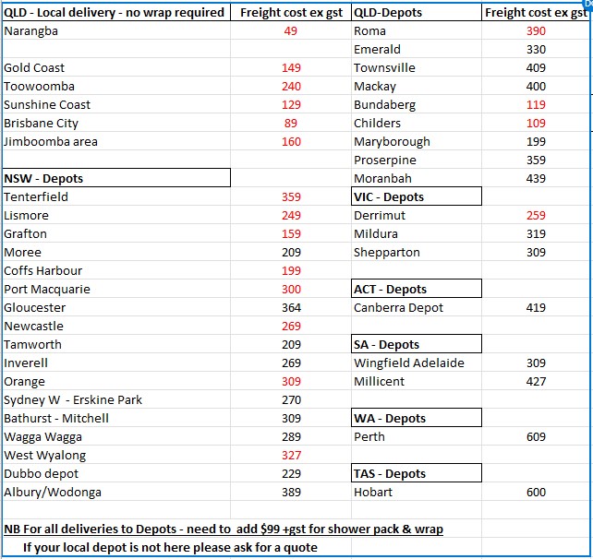The image size is (593, 559).
Task: Select Canberra Depot freight cost 419
Action: [536, 307]
